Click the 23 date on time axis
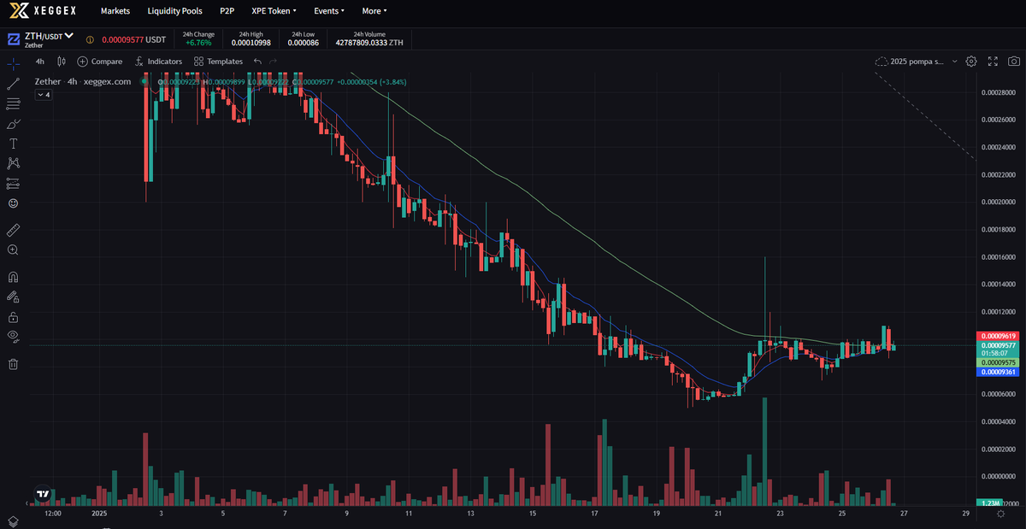Image resolution: width=1026 pixels, height=529 pixels. pos(780,514)
